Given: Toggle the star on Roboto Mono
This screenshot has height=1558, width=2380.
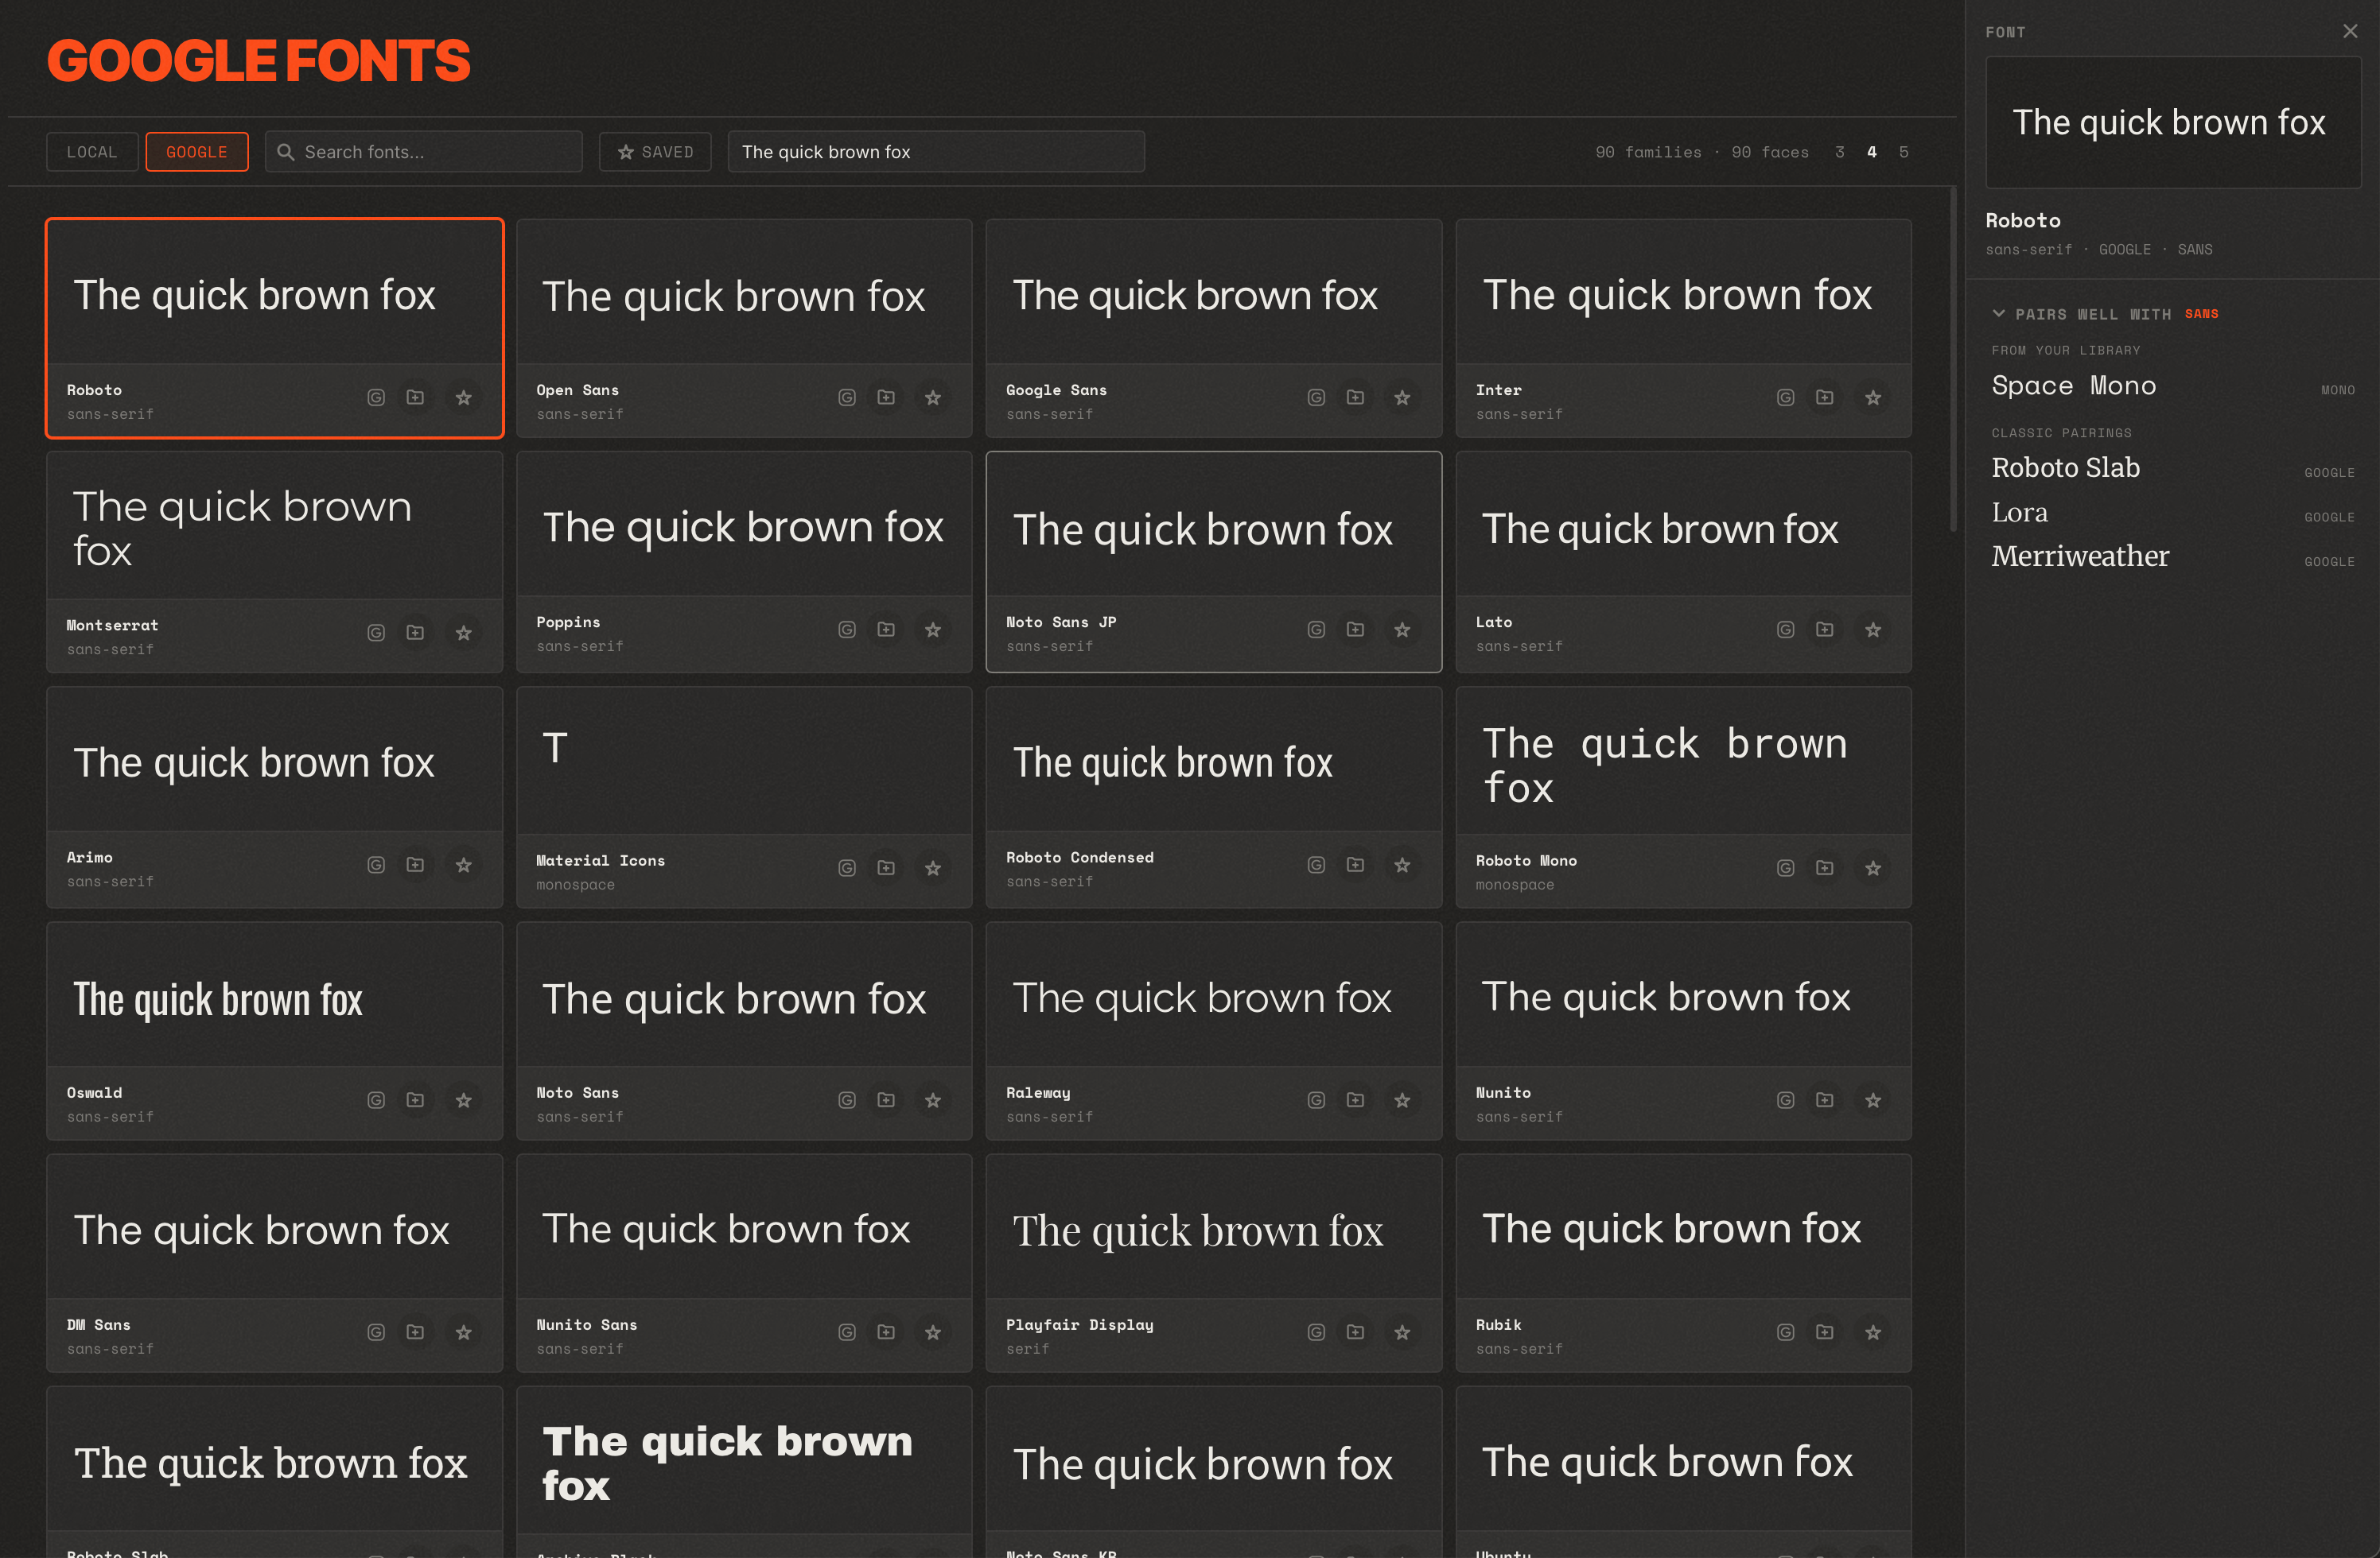Looking at the screenshot, I should 1873,869.
